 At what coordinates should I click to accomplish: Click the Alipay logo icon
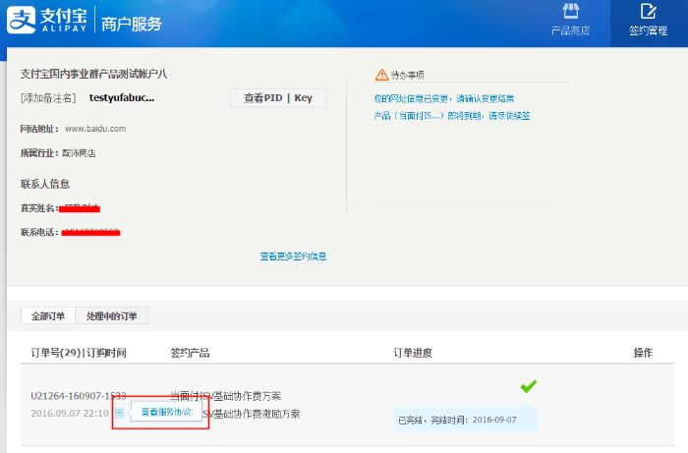click(21, 20)
